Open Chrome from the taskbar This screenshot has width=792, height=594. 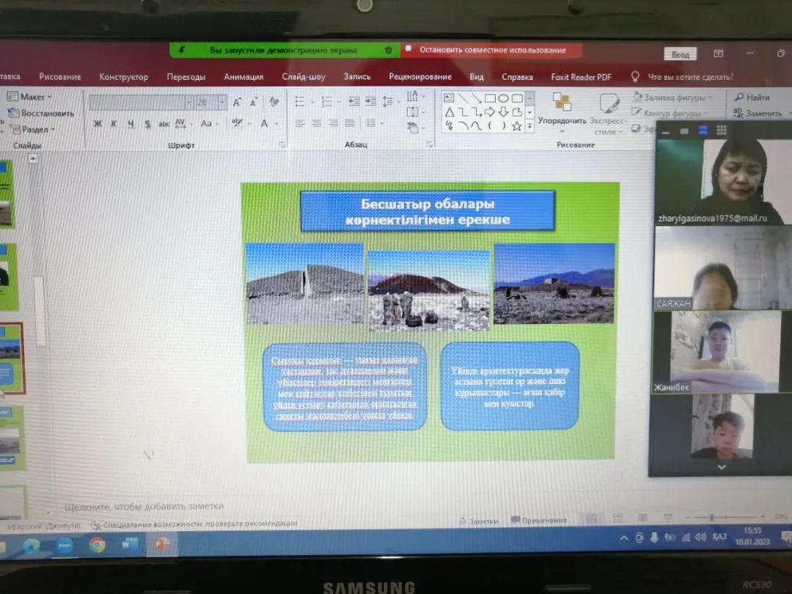click(x=97, y=545)
